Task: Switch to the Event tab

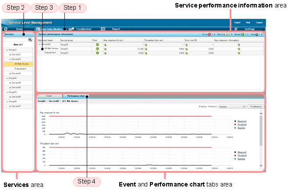Action: click(x=49, y=95)
